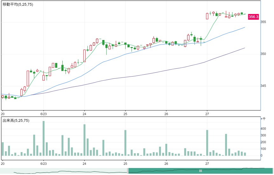Click the volume bar at date 25
This screenshot has width=274, height=175.
[x=125, y=143]
